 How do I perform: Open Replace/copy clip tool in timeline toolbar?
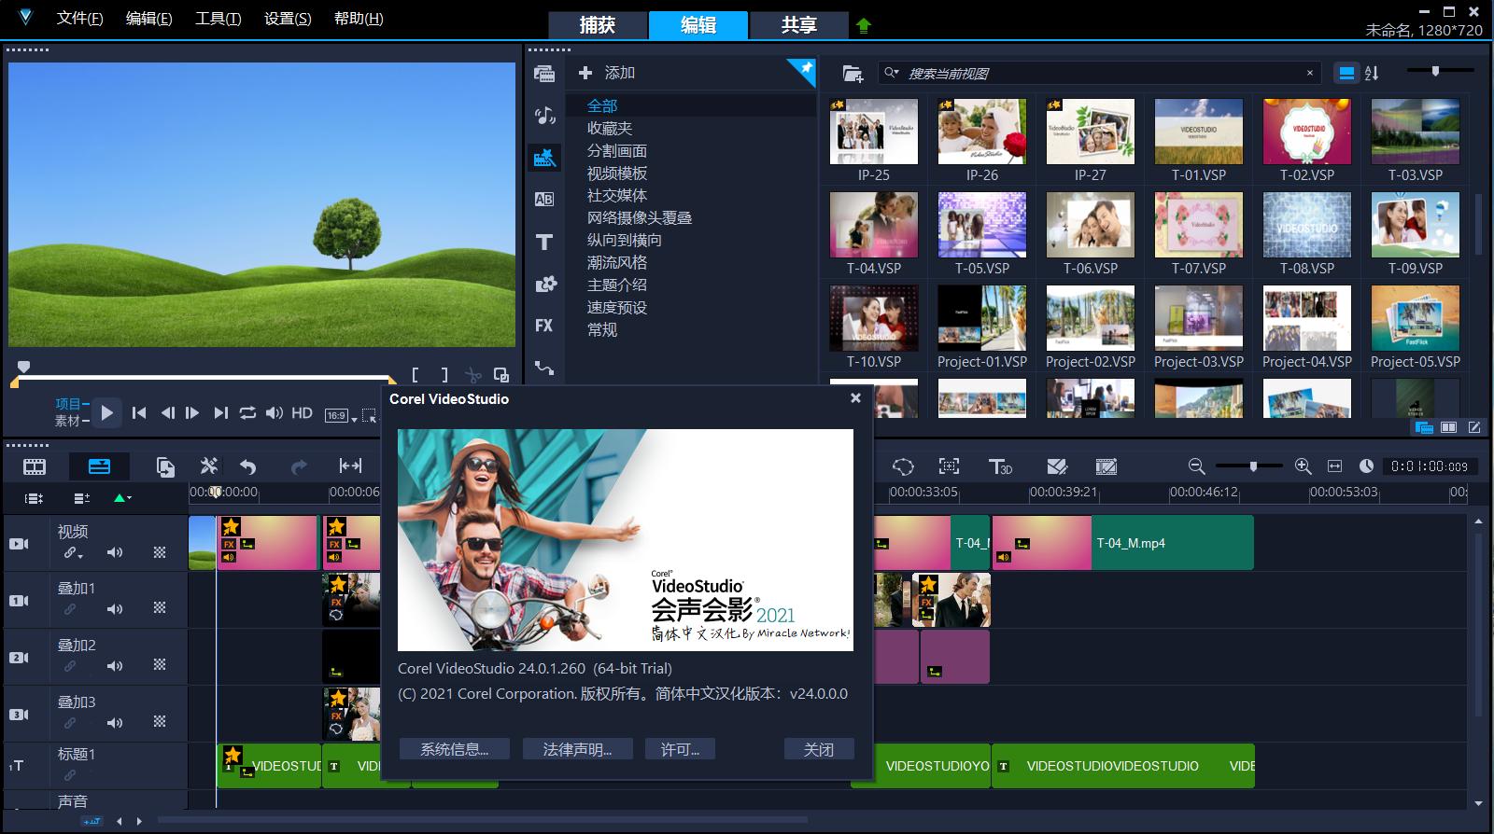tap(165, 466)
